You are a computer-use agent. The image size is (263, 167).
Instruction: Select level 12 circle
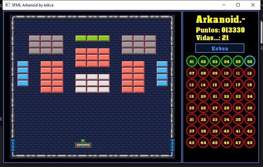250,73
